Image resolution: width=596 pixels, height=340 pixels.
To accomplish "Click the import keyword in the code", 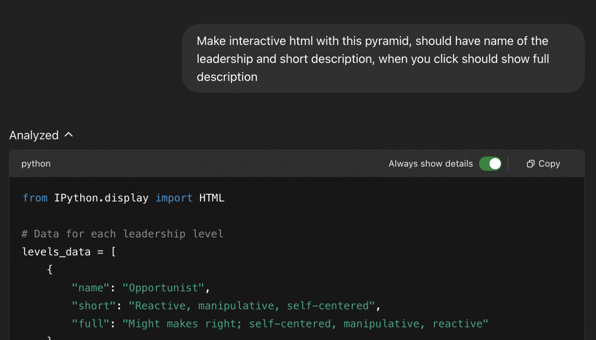I will point(174,198).
